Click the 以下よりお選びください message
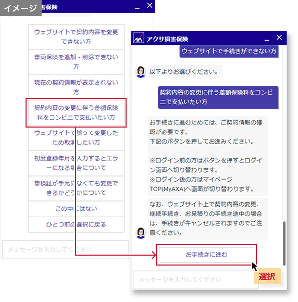298x302 pixels. [185, 72]
